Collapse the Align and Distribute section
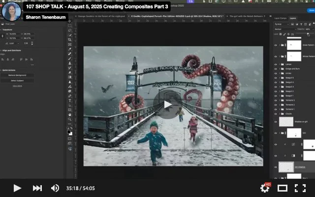 pyautogui.click(x=1, y=50)
